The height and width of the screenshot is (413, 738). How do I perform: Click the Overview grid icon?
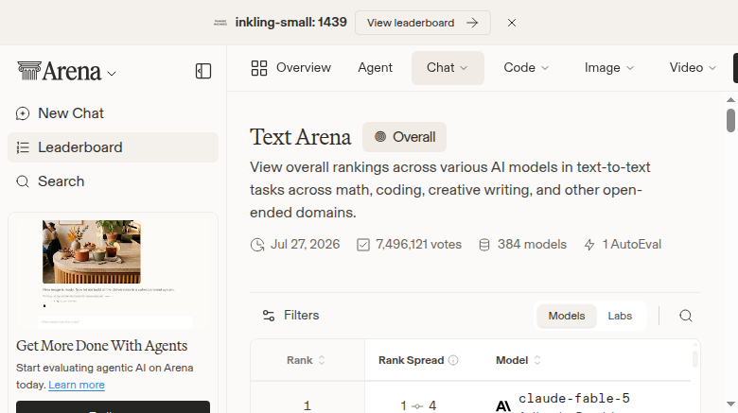pos(259,68)
